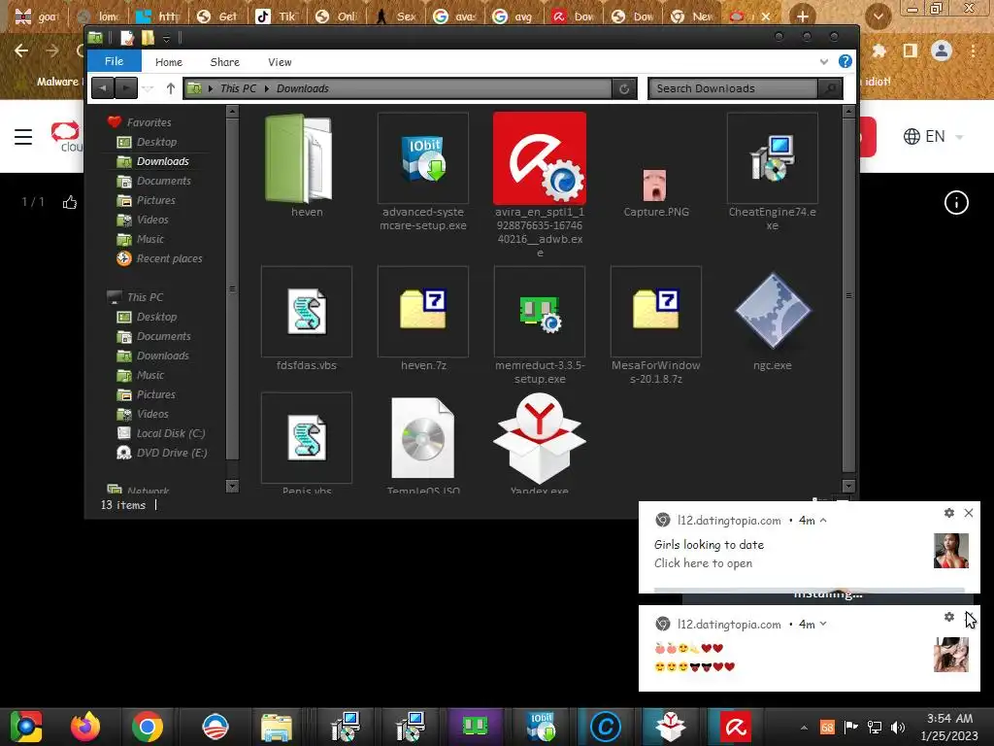994x746 pixels.
Task: Expand the Explorer ribbon chevron
Action: click(823, 61)
